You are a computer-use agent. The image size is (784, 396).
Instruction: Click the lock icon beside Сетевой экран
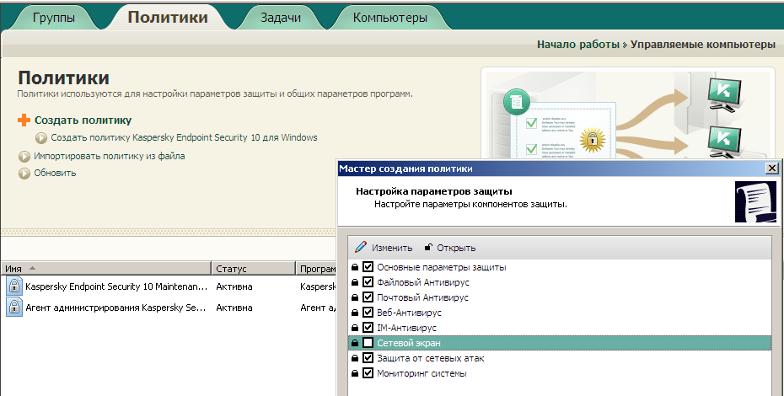pyautogui.click(x=355, y=343)
